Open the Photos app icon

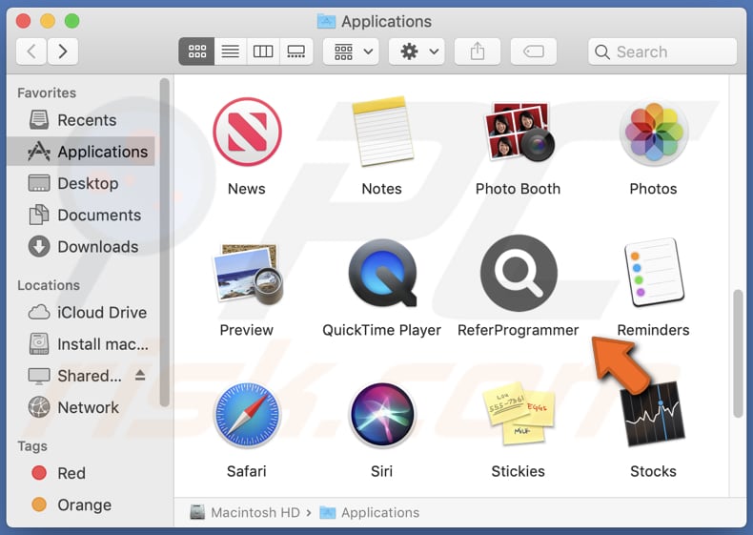pyautogui.click(x=654, y=132)
